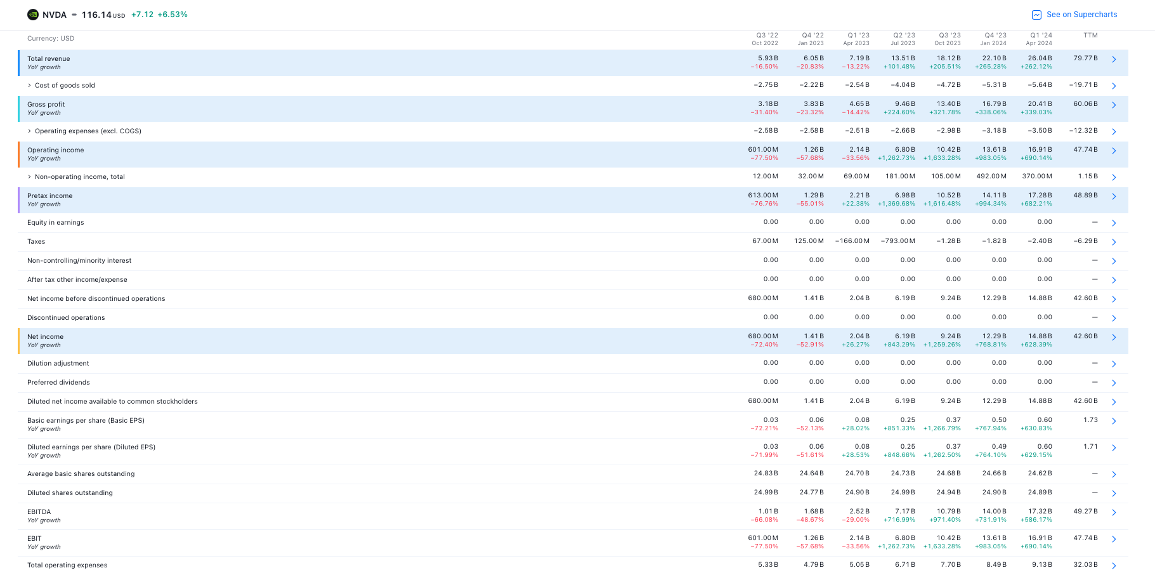Open the highlighted Net income row arrow
1155x575 pixels.
click(x=1114, y=337)
